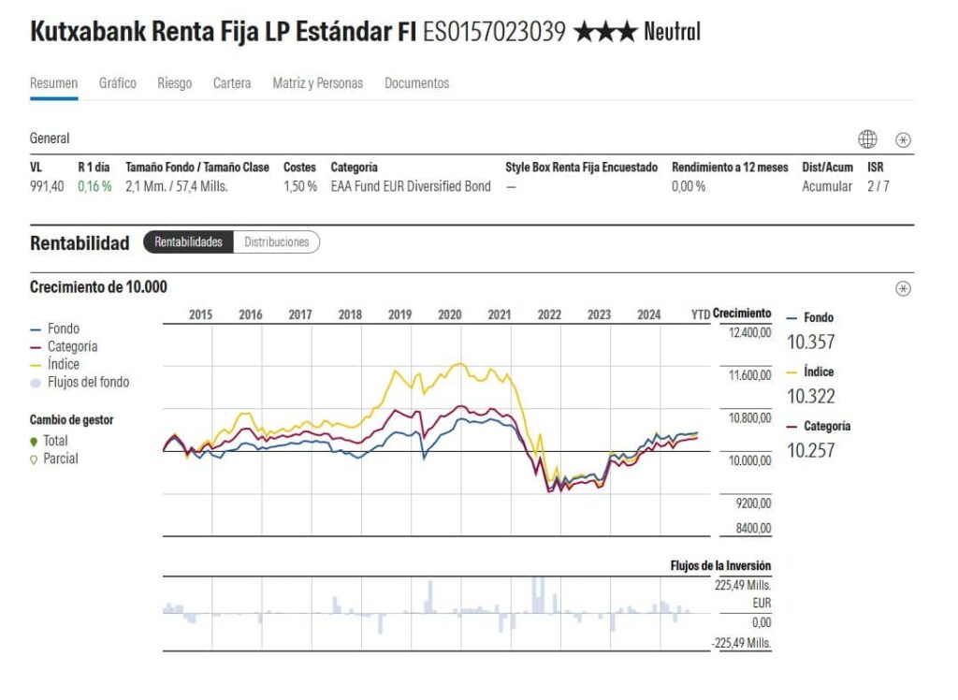
Task: Click the Tamaño Fondo / Tamaño Clase header
Action: 196,168
